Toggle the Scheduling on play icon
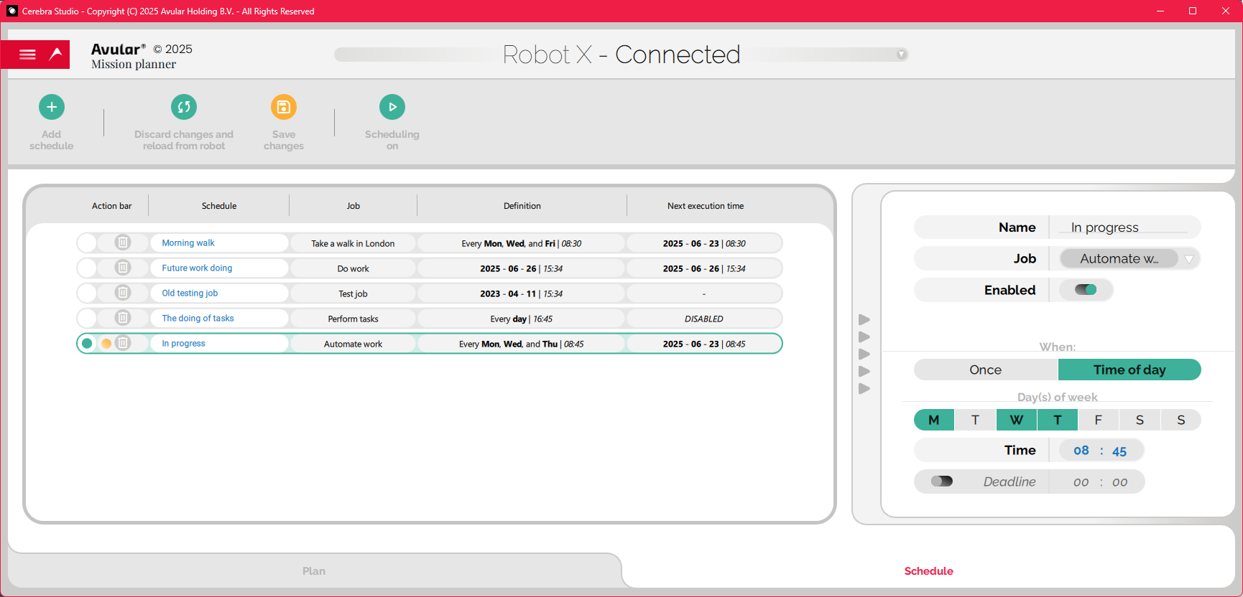Screen dimensions: 1243x597 (x=392, y=107)
